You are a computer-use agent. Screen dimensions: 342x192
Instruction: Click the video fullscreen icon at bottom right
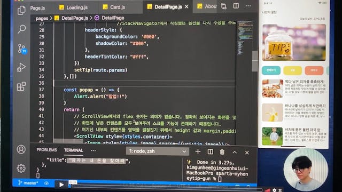point(280,190)
